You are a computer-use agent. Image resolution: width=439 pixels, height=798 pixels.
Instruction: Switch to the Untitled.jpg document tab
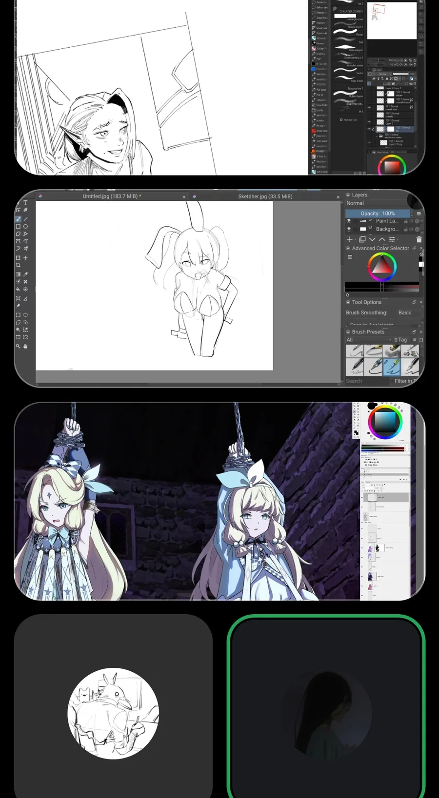click(x=112, y=196)
